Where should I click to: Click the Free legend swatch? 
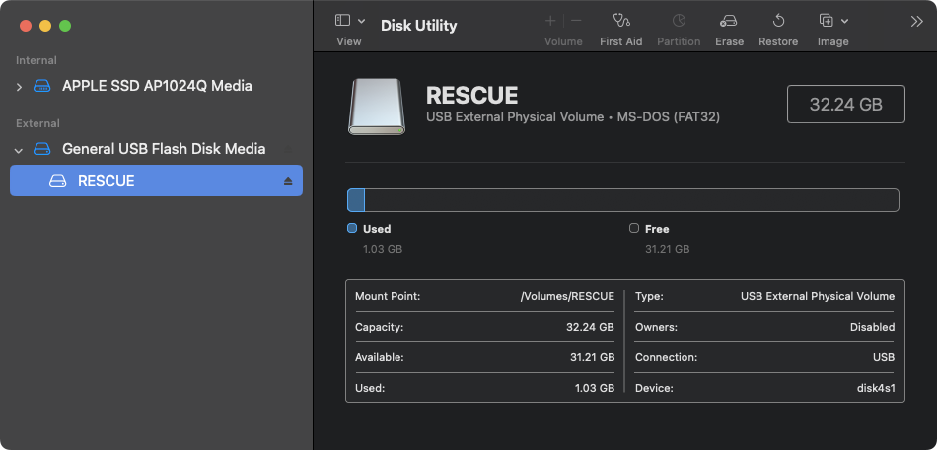click(634, 228)
